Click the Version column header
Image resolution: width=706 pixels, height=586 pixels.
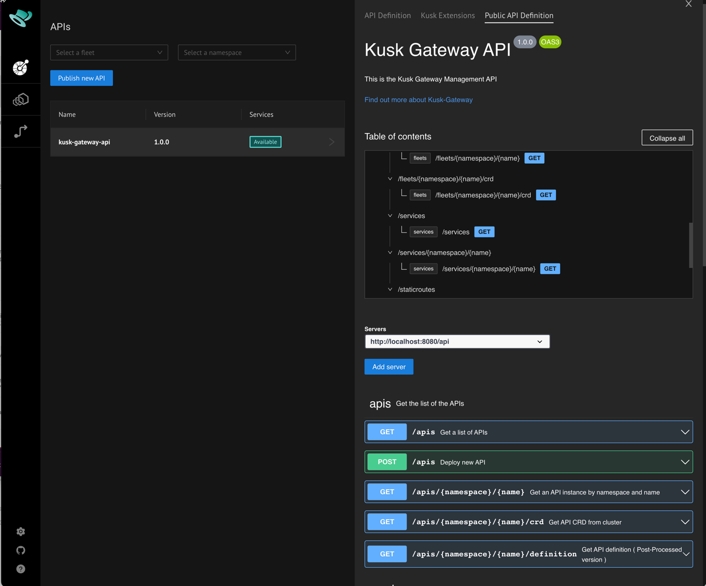[165, 115]
